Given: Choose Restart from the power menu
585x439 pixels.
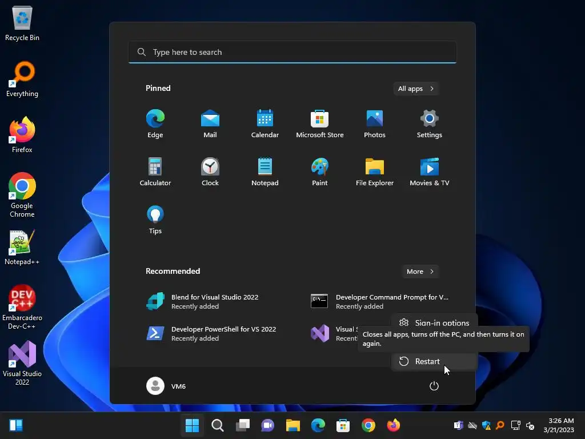Looking at the screenshot, I should 434,361.
